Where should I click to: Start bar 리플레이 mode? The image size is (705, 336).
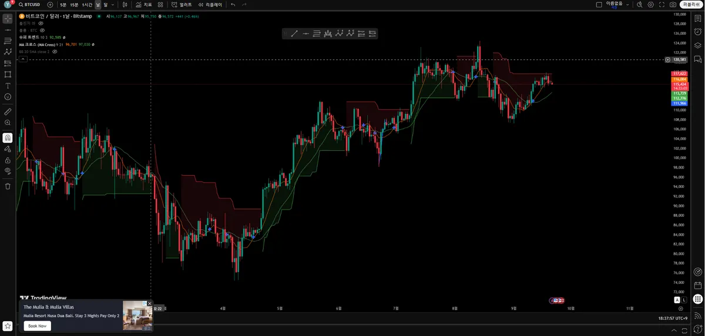tap(210, 4)
